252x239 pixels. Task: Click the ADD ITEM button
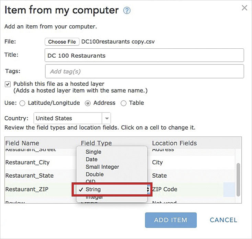tap(171, 220)
